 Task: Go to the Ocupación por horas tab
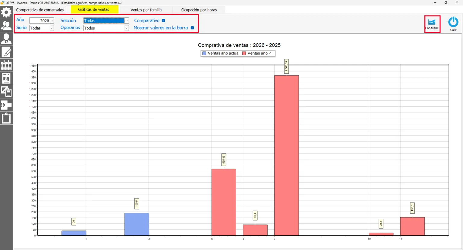[x=199, y=10]
